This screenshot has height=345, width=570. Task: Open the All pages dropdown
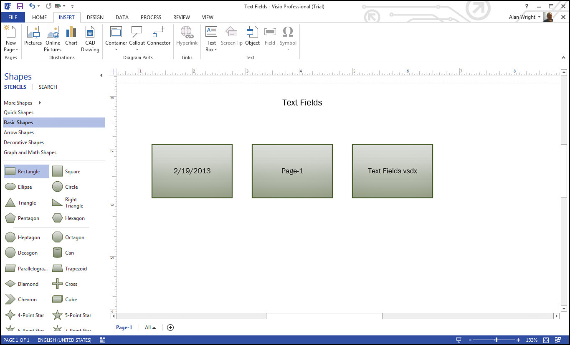click(150, 327)
